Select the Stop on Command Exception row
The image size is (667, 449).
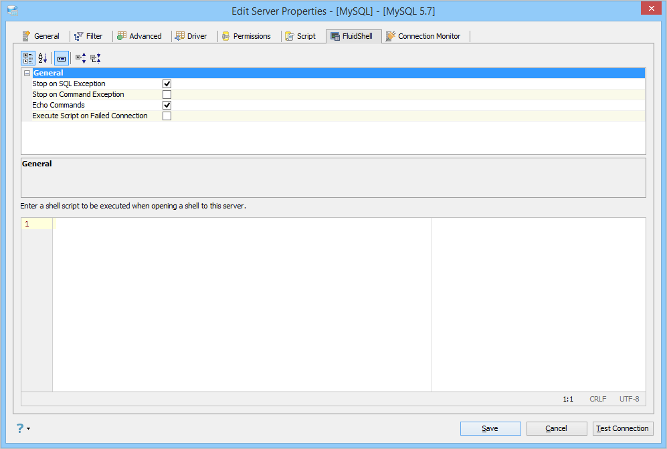click(x=333, y=94)
